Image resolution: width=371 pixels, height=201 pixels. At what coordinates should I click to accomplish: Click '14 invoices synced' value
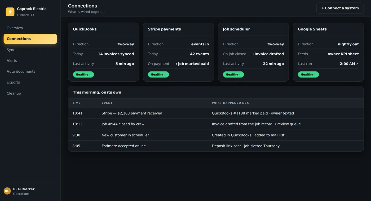coord(116,54)
